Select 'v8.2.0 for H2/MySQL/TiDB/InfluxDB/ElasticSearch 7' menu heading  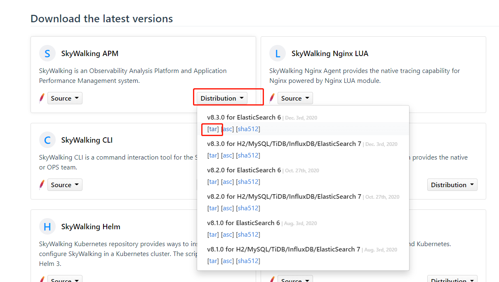pyautogui.click(x=284, y=197)
